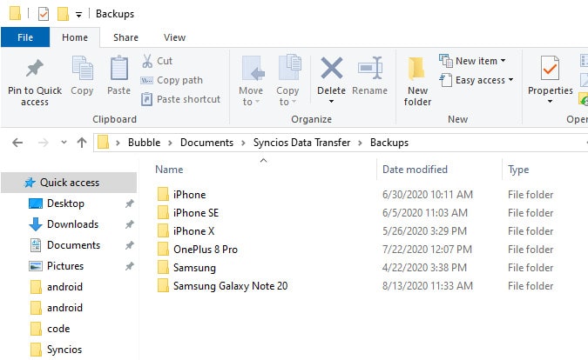Viewport: 588px width, 360px height.
Task: Click the date 7/22/2020 12:07 PM
Action: click(x=427, y=250)
